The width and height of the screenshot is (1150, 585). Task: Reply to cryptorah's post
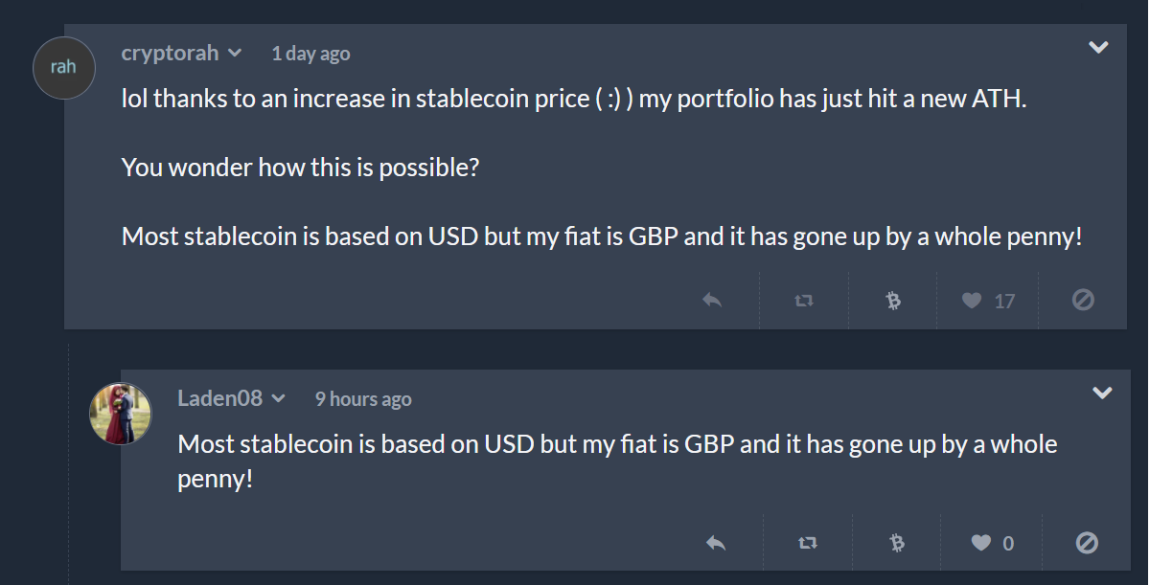pos(712,301)
